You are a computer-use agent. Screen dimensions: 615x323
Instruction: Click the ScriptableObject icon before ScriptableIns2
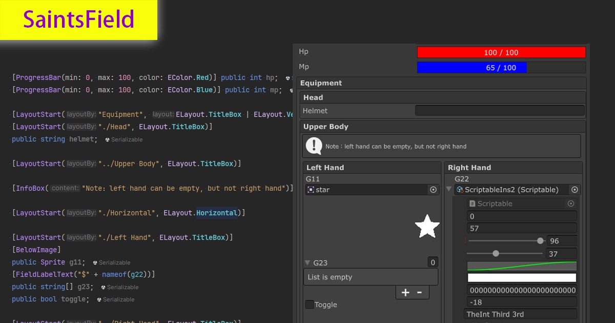click(460, 190)
